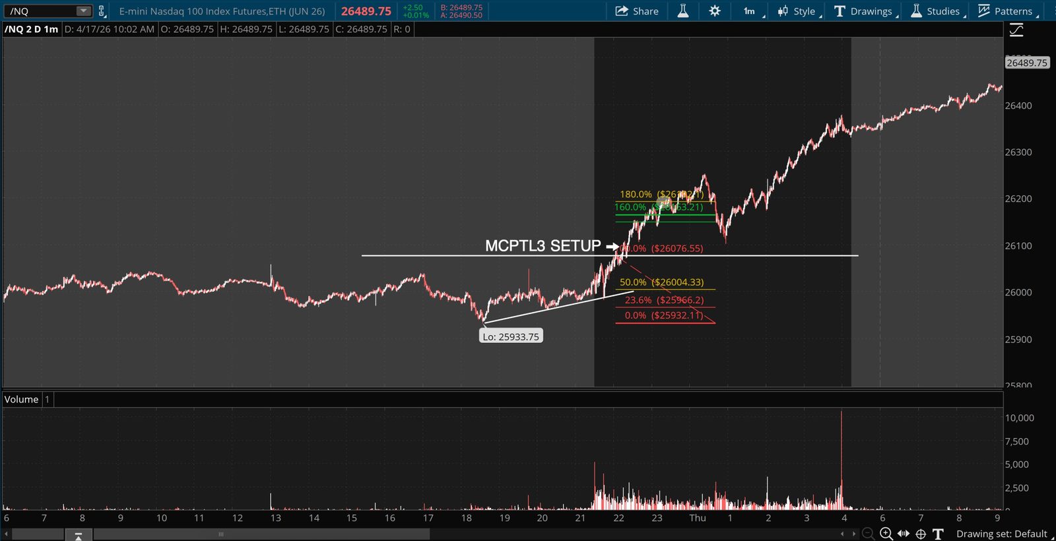The image size is (1056, 541).
Task: Open chart settings gear icon
Action: pos(715,11)
